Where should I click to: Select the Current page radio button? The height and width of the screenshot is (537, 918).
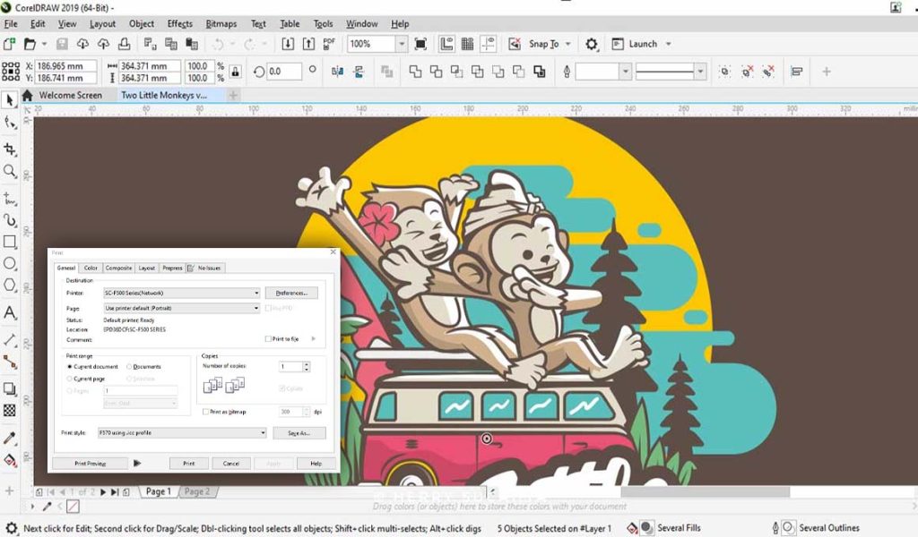pyautogui.click(x=69, y=379)
